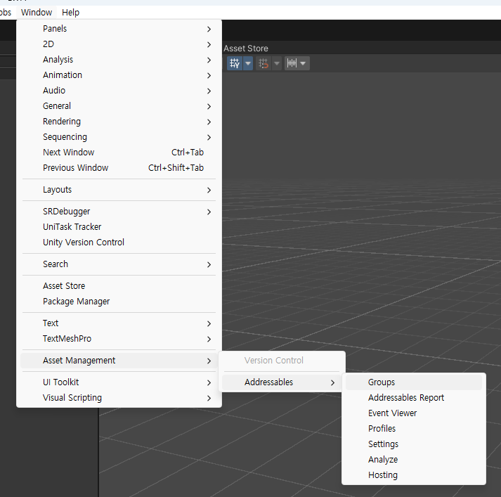Click disabled Version Control submenu entry
The height and width of the screenshot is (497, 501).
click(282, 361)
